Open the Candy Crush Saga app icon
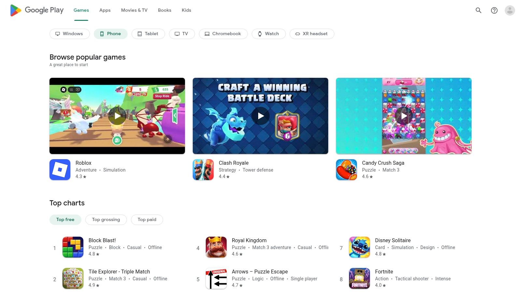 coord(346,169)
